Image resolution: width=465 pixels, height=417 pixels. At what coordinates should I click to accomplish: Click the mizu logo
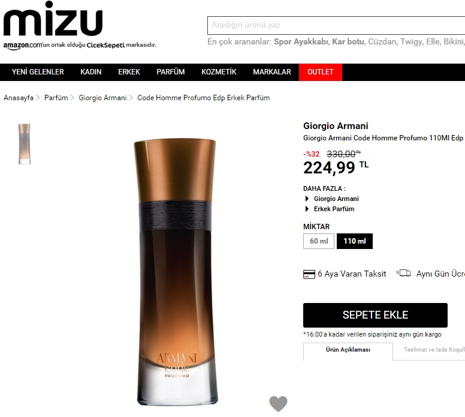[53, 19]
